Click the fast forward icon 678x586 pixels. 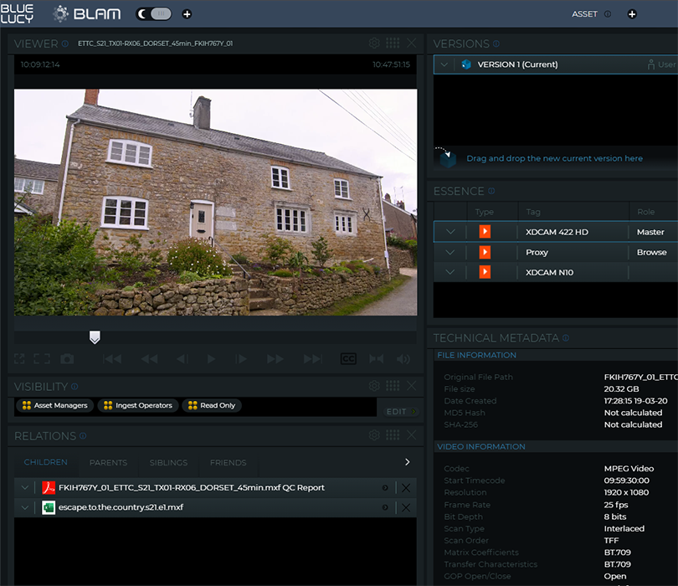click(x=275, y=359)
